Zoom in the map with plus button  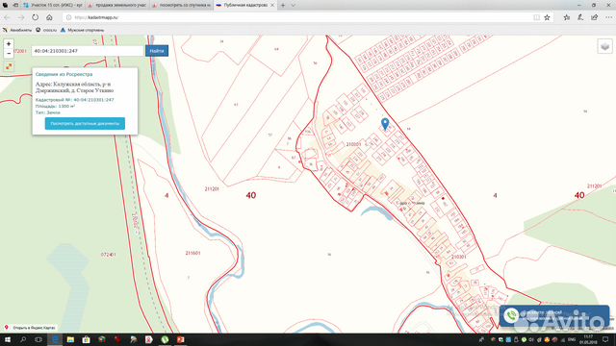pos(9,44)
